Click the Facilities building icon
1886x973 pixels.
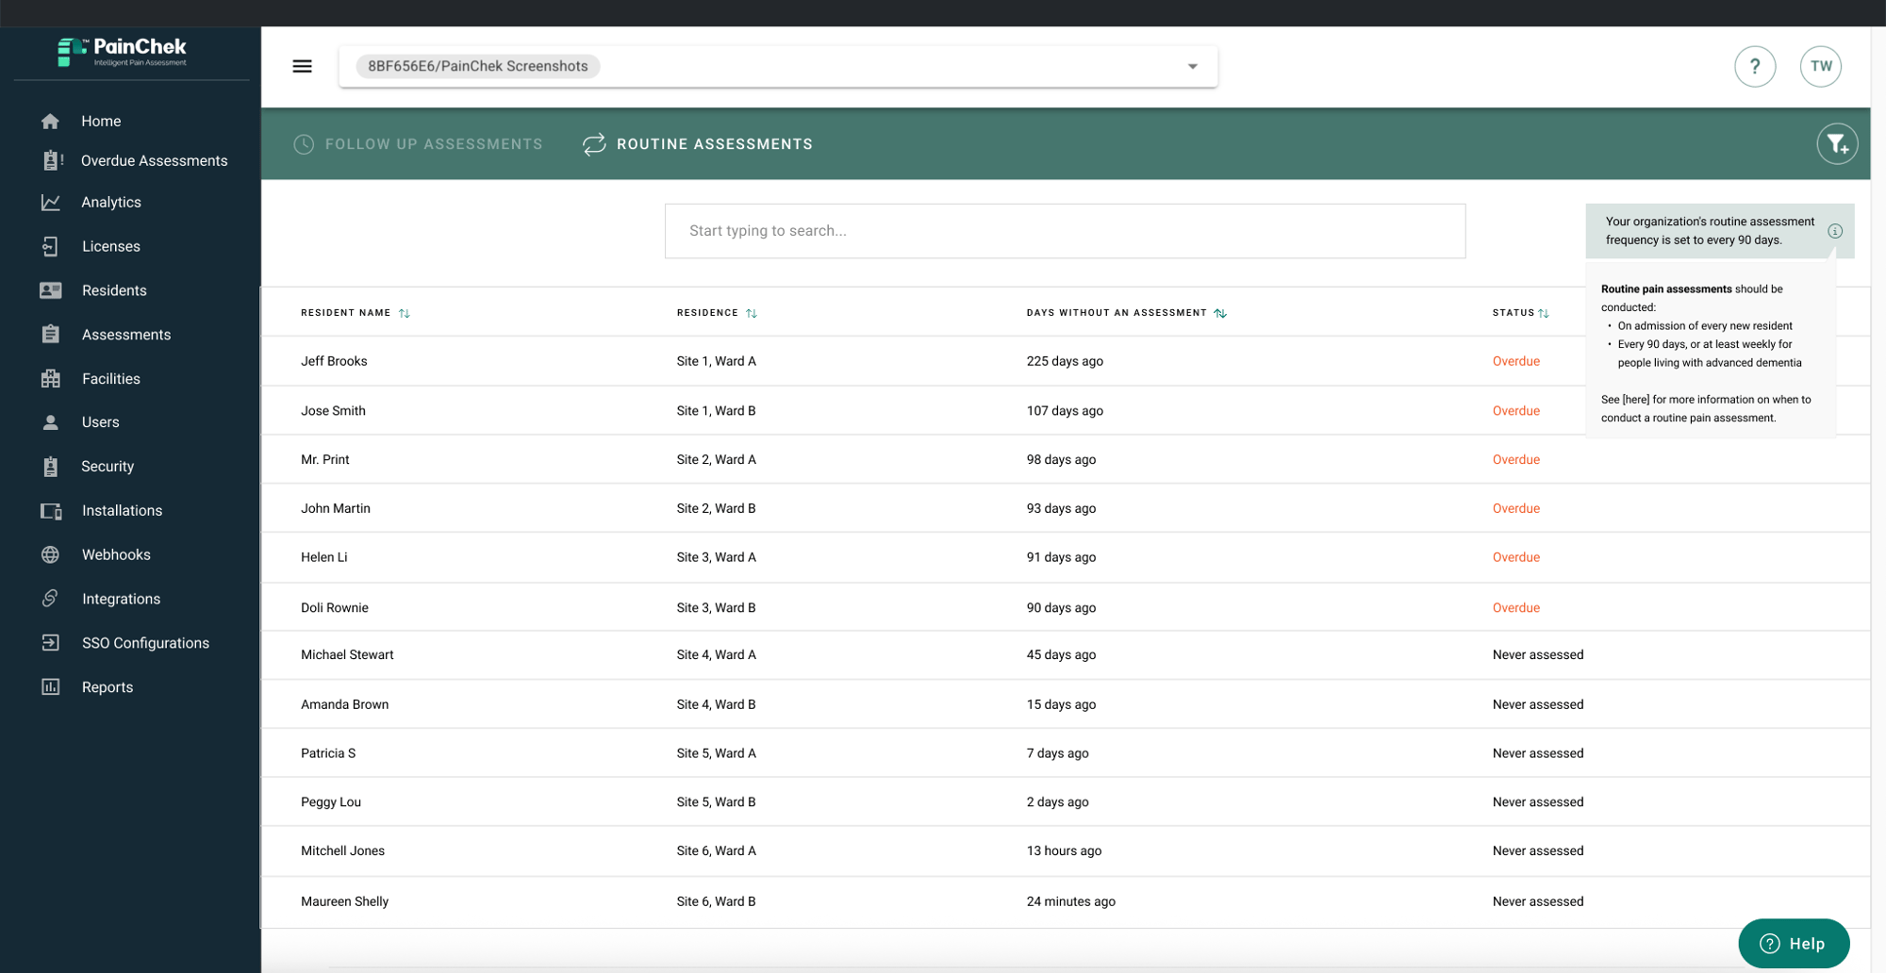pos(51,378)
